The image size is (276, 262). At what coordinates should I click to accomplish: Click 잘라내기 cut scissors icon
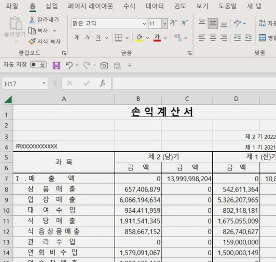point(32,20)
